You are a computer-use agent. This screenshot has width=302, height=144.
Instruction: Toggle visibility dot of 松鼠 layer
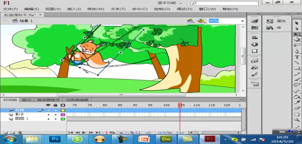click(x=49, y=110)
